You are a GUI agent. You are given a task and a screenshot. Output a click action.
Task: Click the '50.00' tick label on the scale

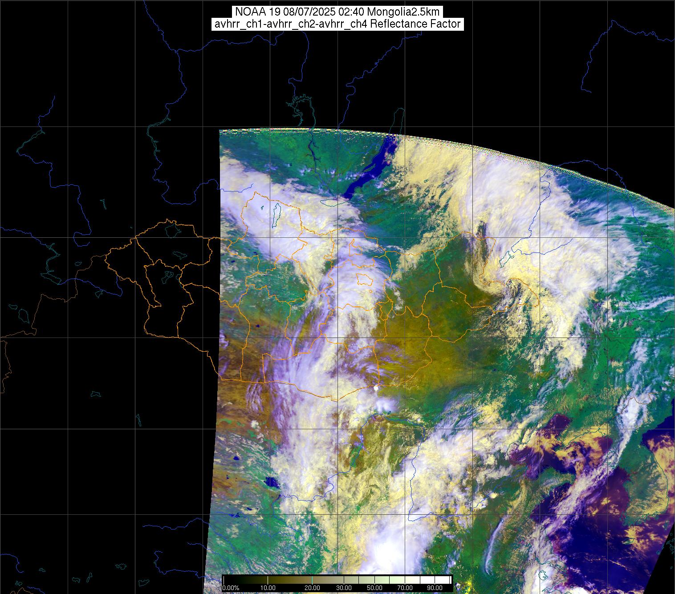375,588
